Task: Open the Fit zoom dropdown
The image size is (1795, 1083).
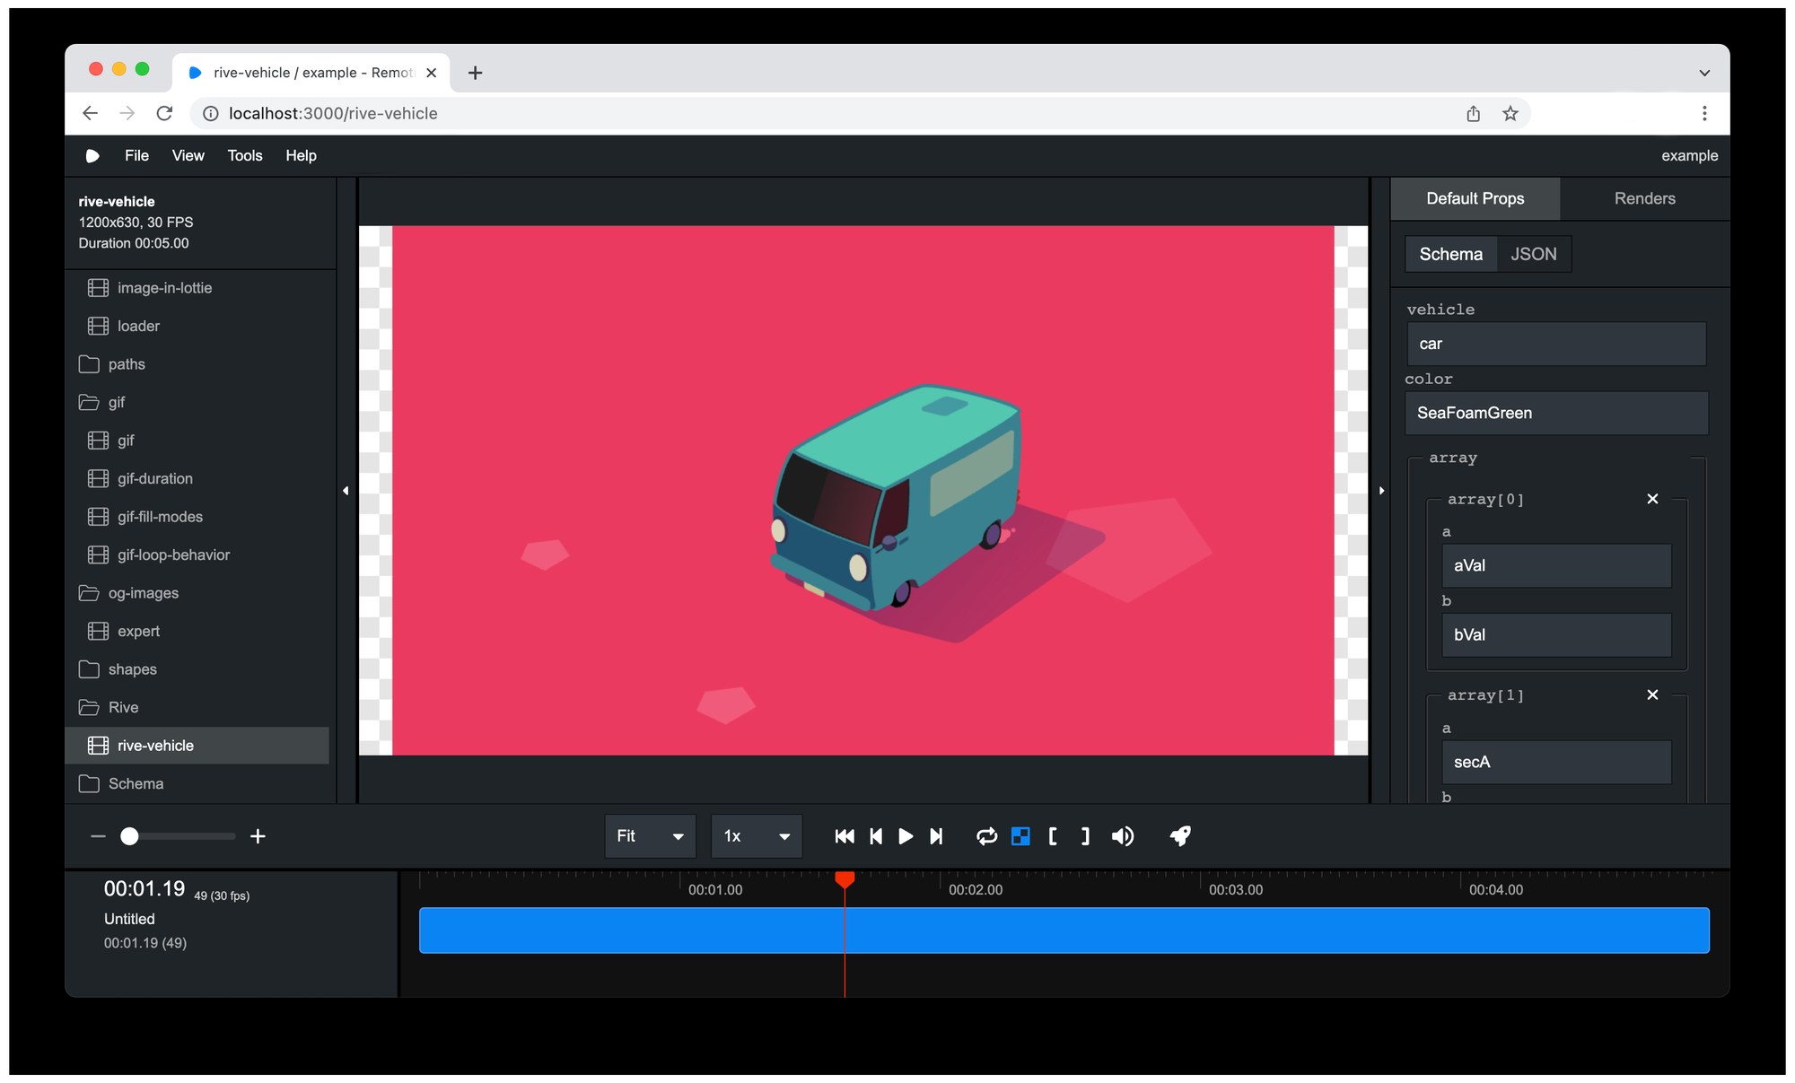Action: (649, 835)
